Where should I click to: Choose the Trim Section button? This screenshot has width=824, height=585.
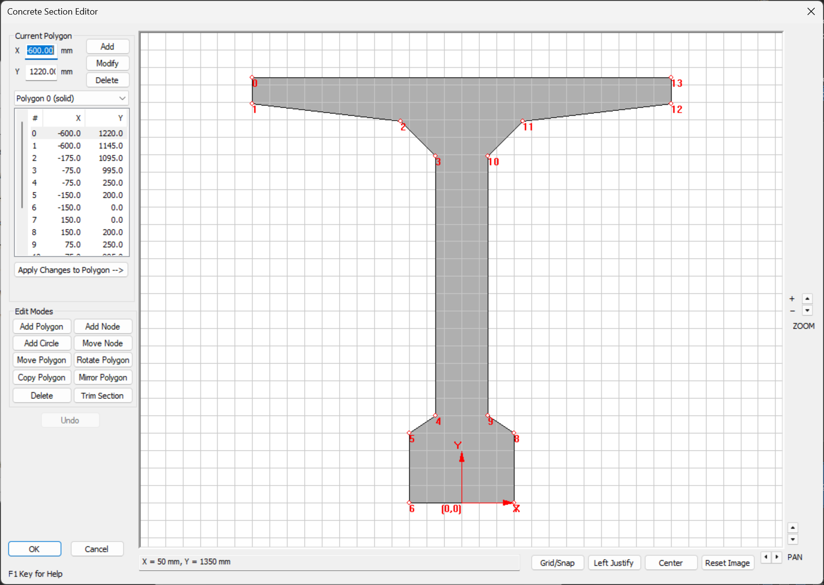click(103, 395)
